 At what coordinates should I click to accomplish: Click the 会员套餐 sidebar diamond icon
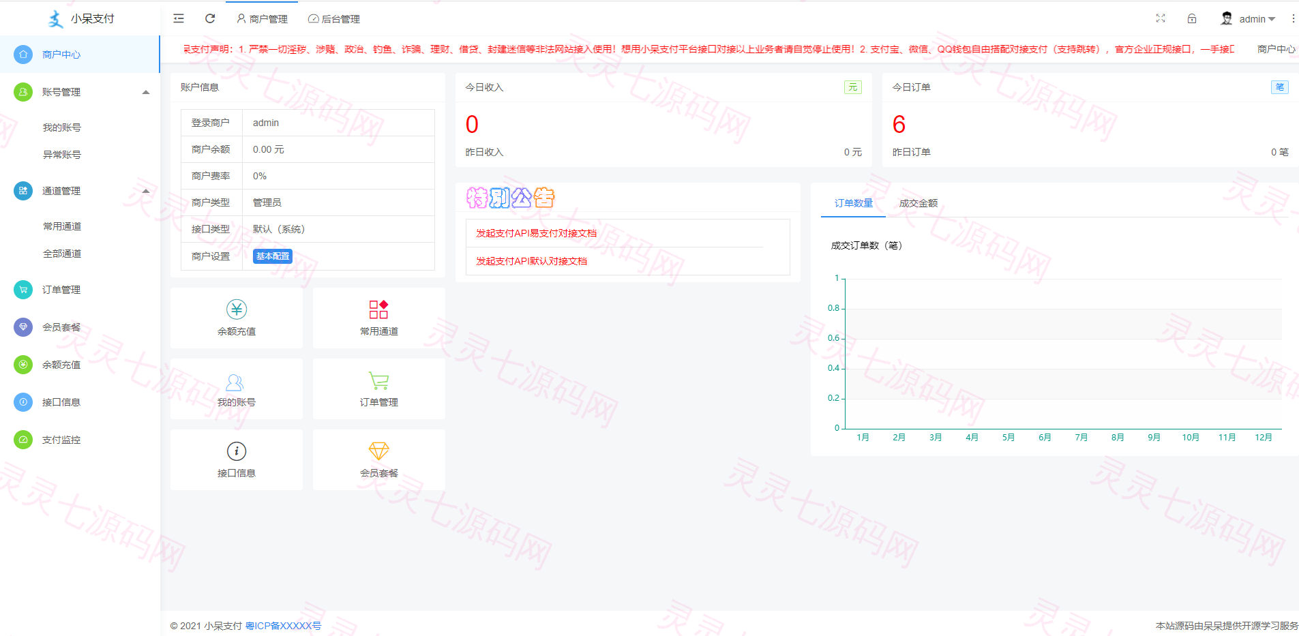[23, 327]
